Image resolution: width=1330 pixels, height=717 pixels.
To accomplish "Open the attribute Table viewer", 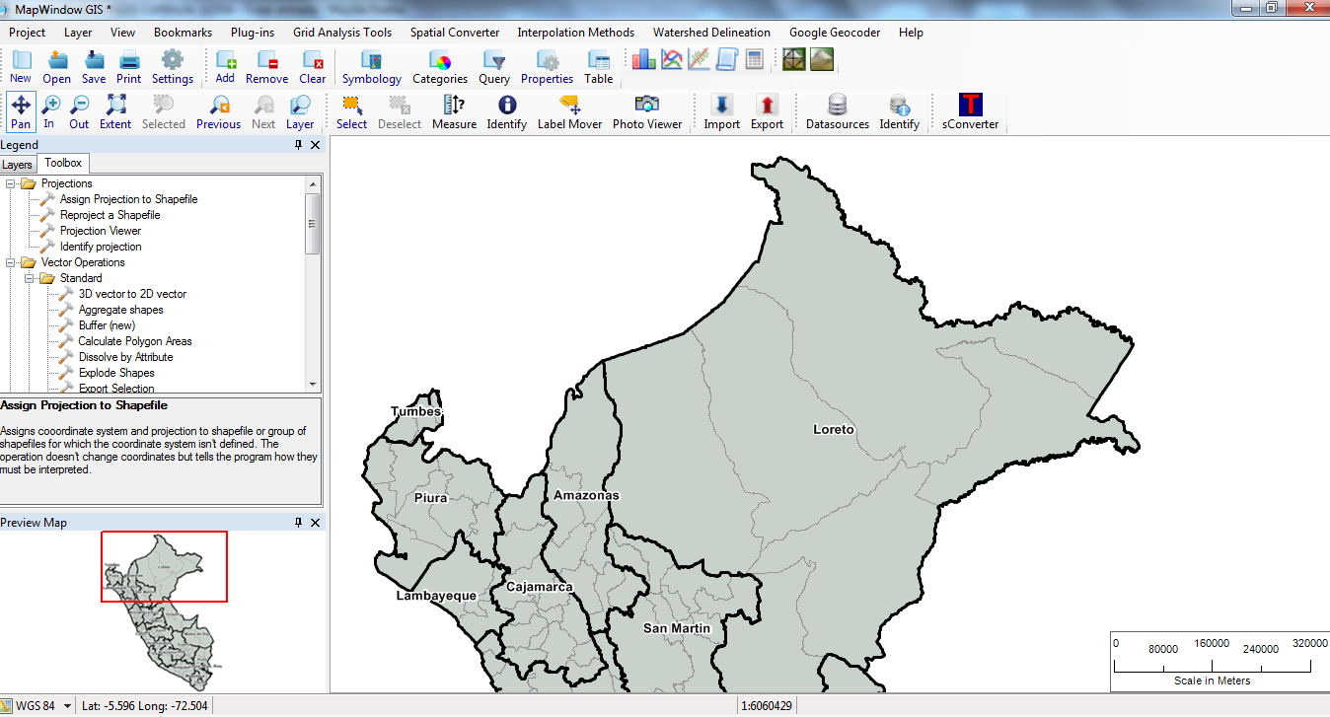I will coord(598,65).
